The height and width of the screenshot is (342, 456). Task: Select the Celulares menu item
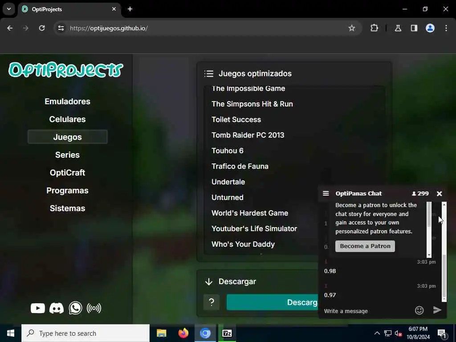point(68,119)
